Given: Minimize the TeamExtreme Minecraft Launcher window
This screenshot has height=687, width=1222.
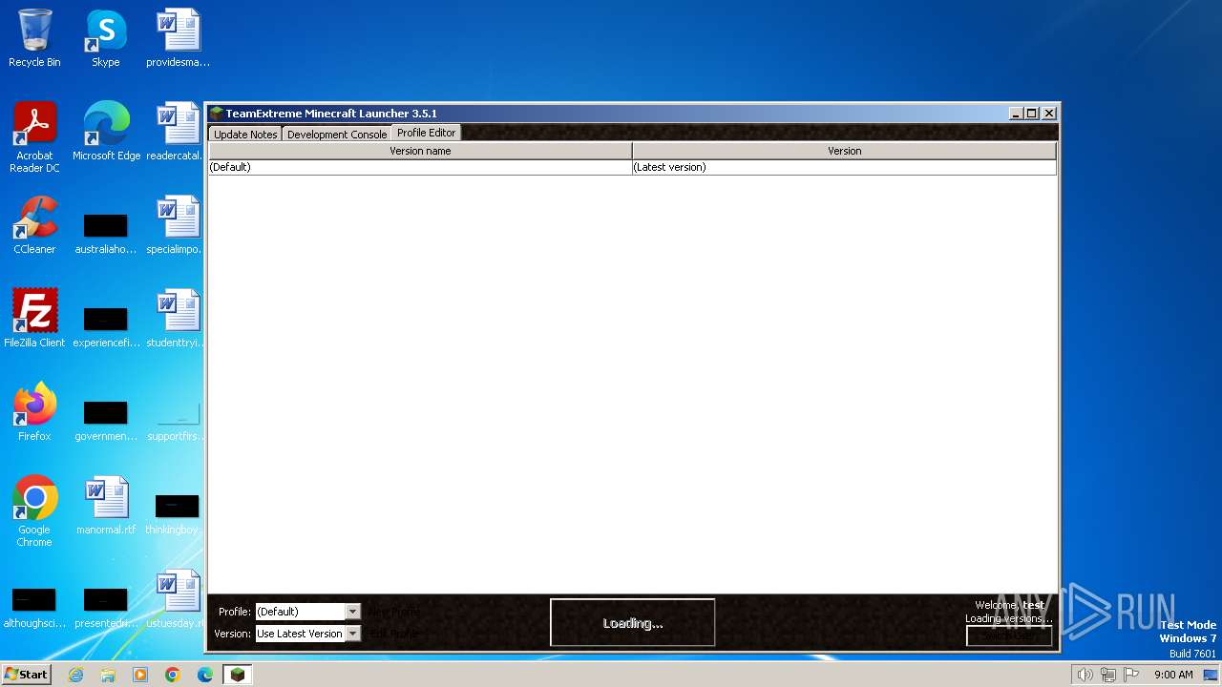Looking at the screenshot, I should point(1016,114).
